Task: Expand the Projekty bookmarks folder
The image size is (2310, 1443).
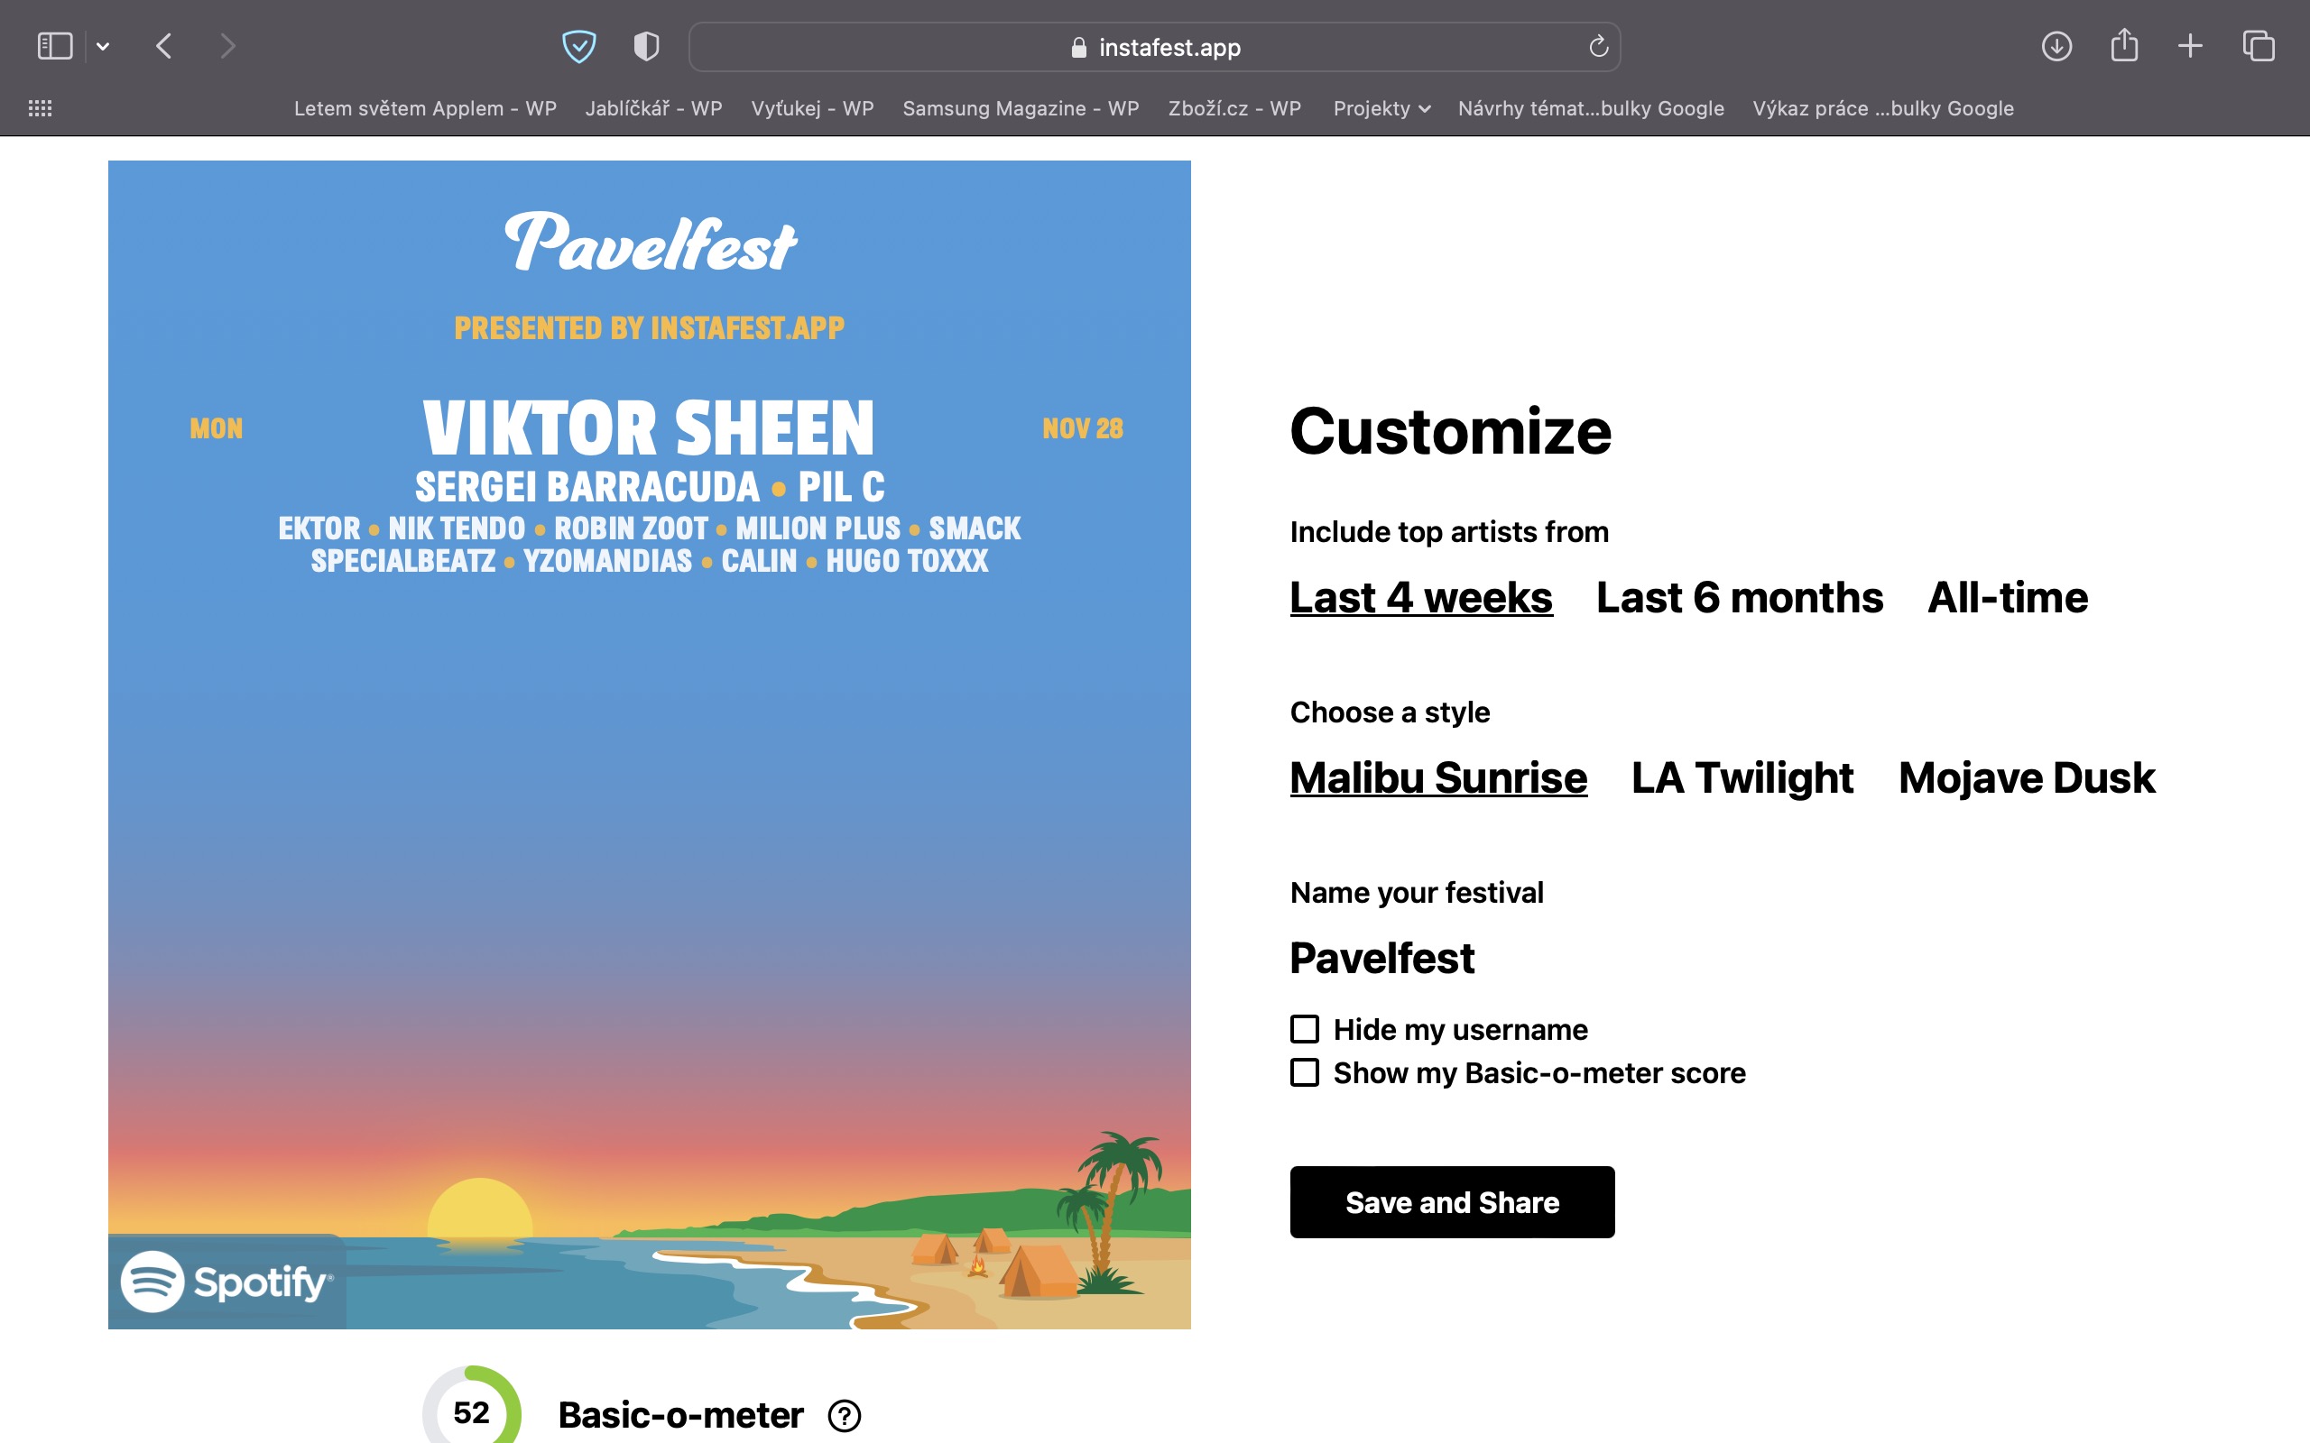Action: [x=1381, y=108]
